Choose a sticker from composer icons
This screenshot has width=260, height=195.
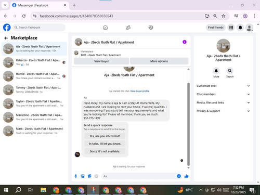click(x=89, y=176)
